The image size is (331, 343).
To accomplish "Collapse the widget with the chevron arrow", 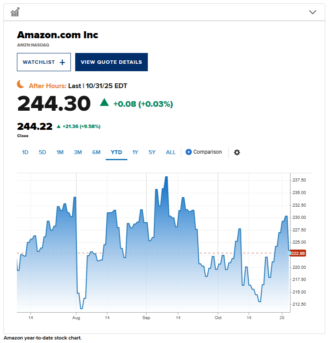I will tap(312, 12).
